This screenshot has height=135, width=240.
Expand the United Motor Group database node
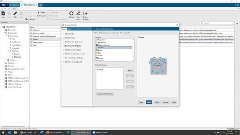(x=4, y=87)
